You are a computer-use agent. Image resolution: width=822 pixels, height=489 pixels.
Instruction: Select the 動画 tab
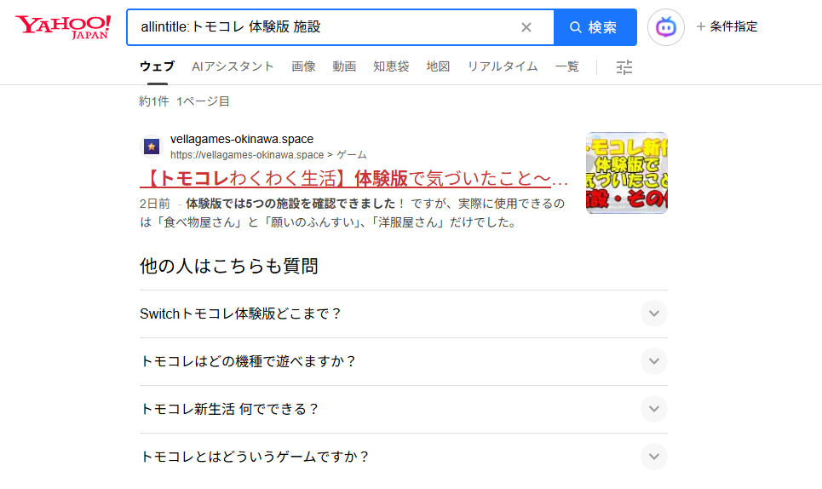(x=344, y=66)
